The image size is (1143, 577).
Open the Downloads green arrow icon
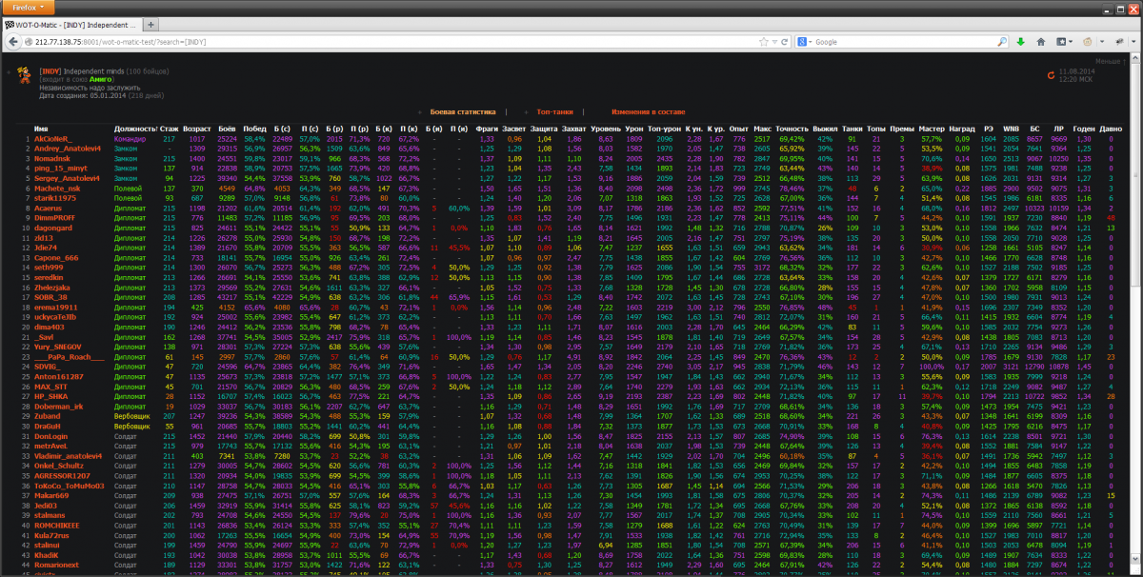pyautogui.click(x=1020, y=42)
